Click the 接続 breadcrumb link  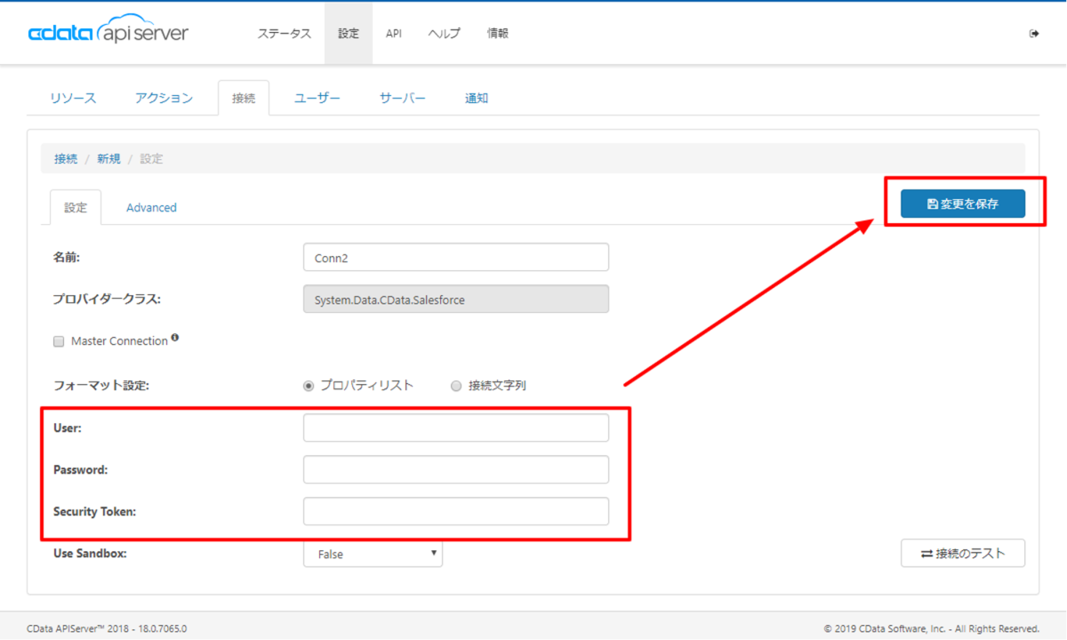[66, 159]
